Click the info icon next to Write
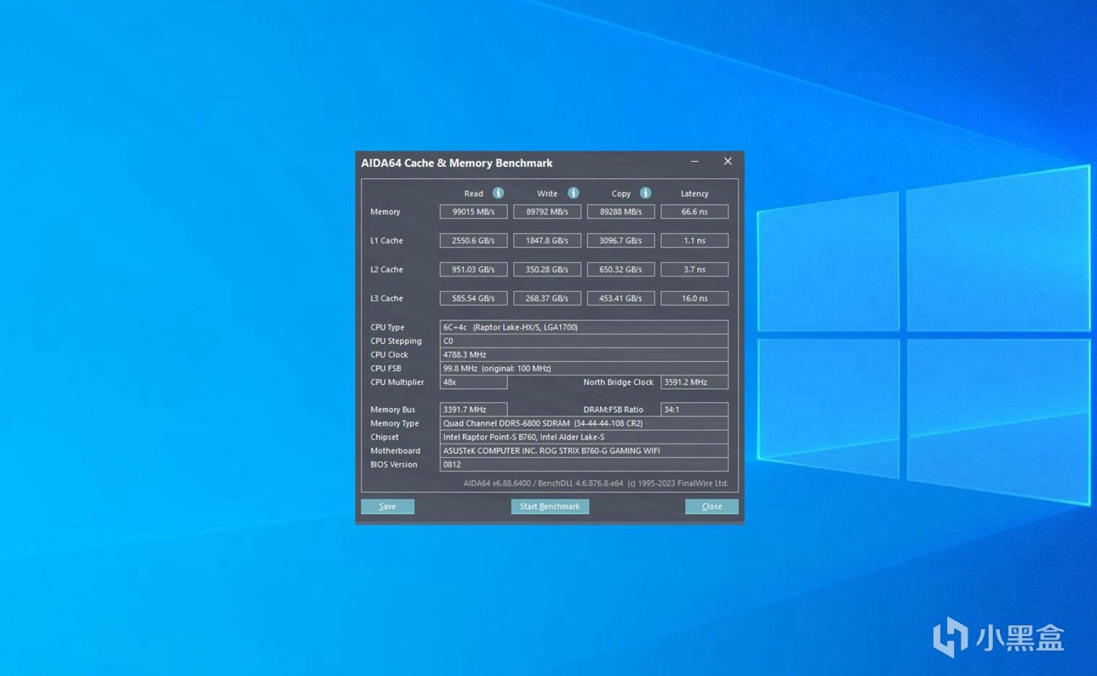Screen dimensions: 1097x676 (x=573, y=193)
